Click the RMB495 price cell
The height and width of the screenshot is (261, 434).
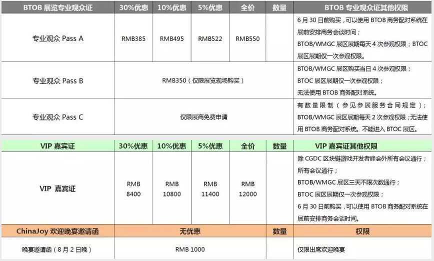point(171,38)
